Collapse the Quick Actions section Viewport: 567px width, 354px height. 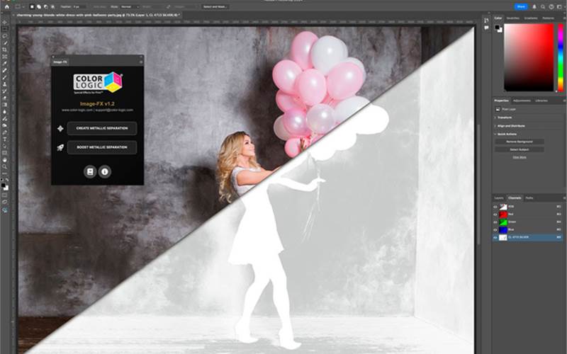[x=495, y=134]
